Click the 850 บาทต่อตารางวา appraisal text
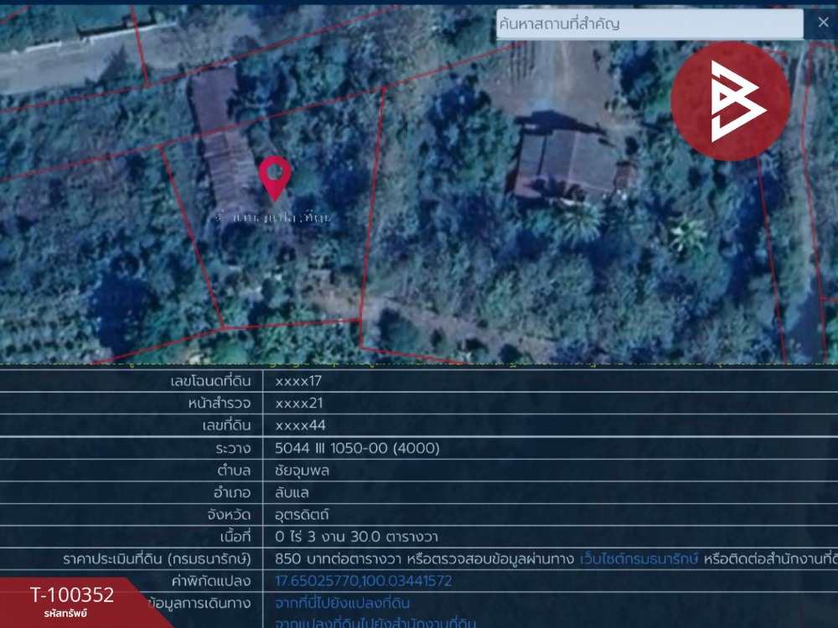 [338, 559]
